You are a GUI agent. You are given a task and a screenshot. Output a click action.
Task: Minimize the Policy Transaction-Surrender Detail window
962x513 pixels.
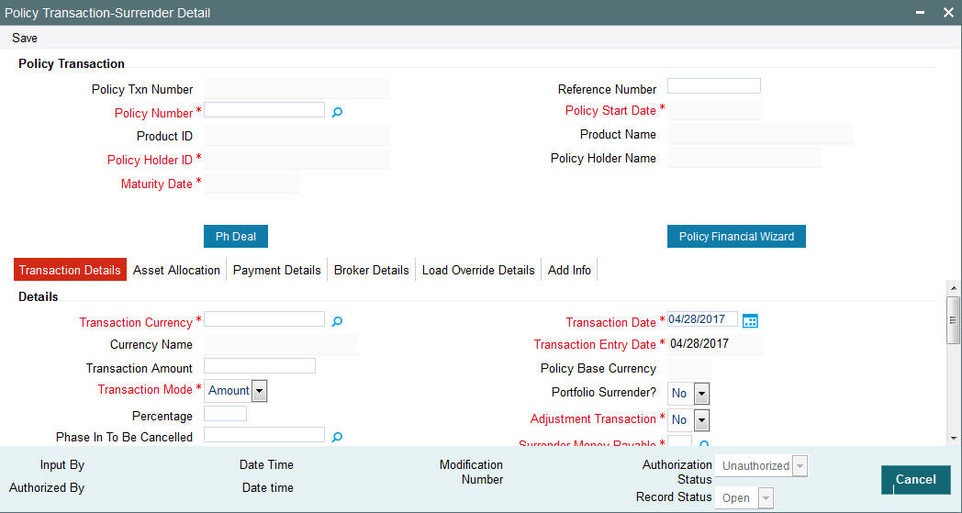[x=921, y=12]
